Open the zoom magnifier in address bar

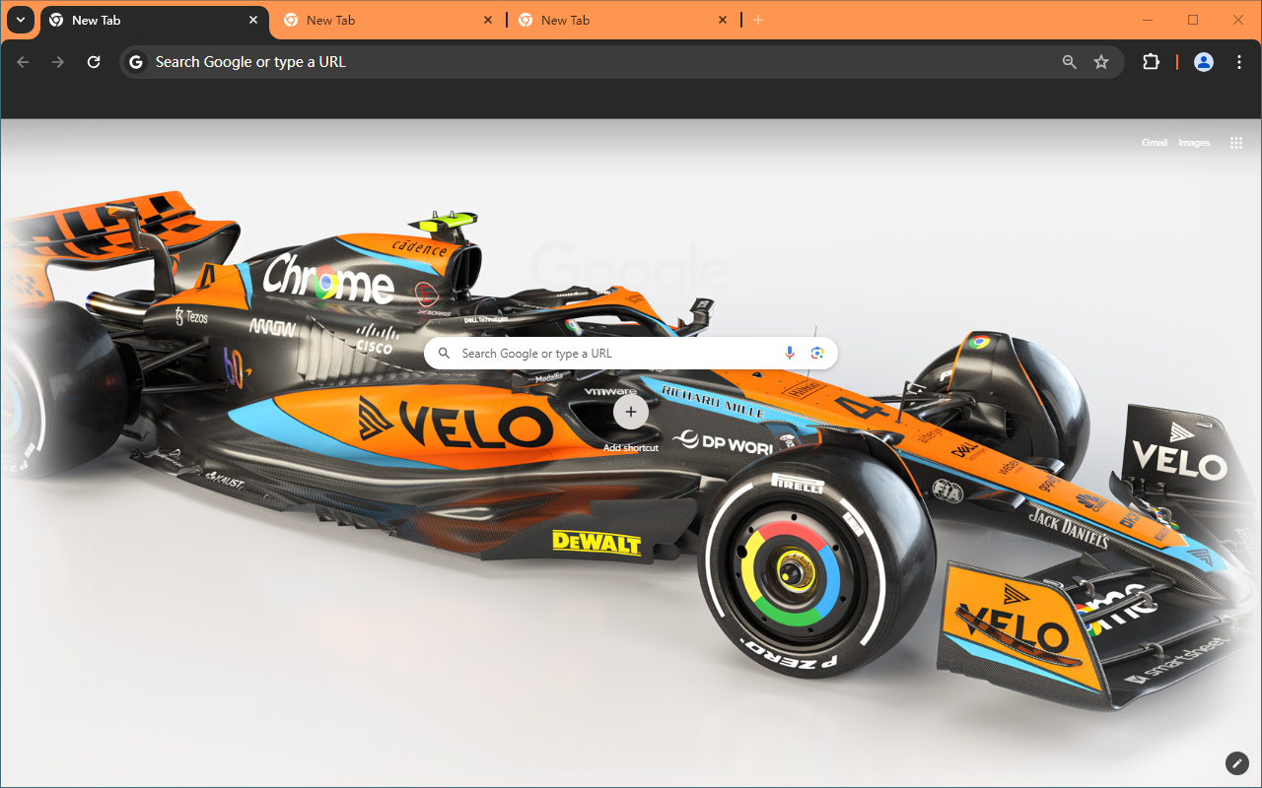pyautogui.click(x=1070, y=62)
